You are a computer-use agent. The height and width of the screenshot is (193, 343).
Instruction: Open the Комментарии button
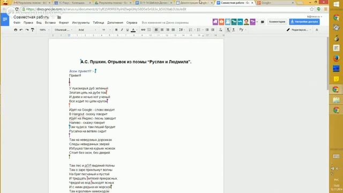[x=277, y=22]
